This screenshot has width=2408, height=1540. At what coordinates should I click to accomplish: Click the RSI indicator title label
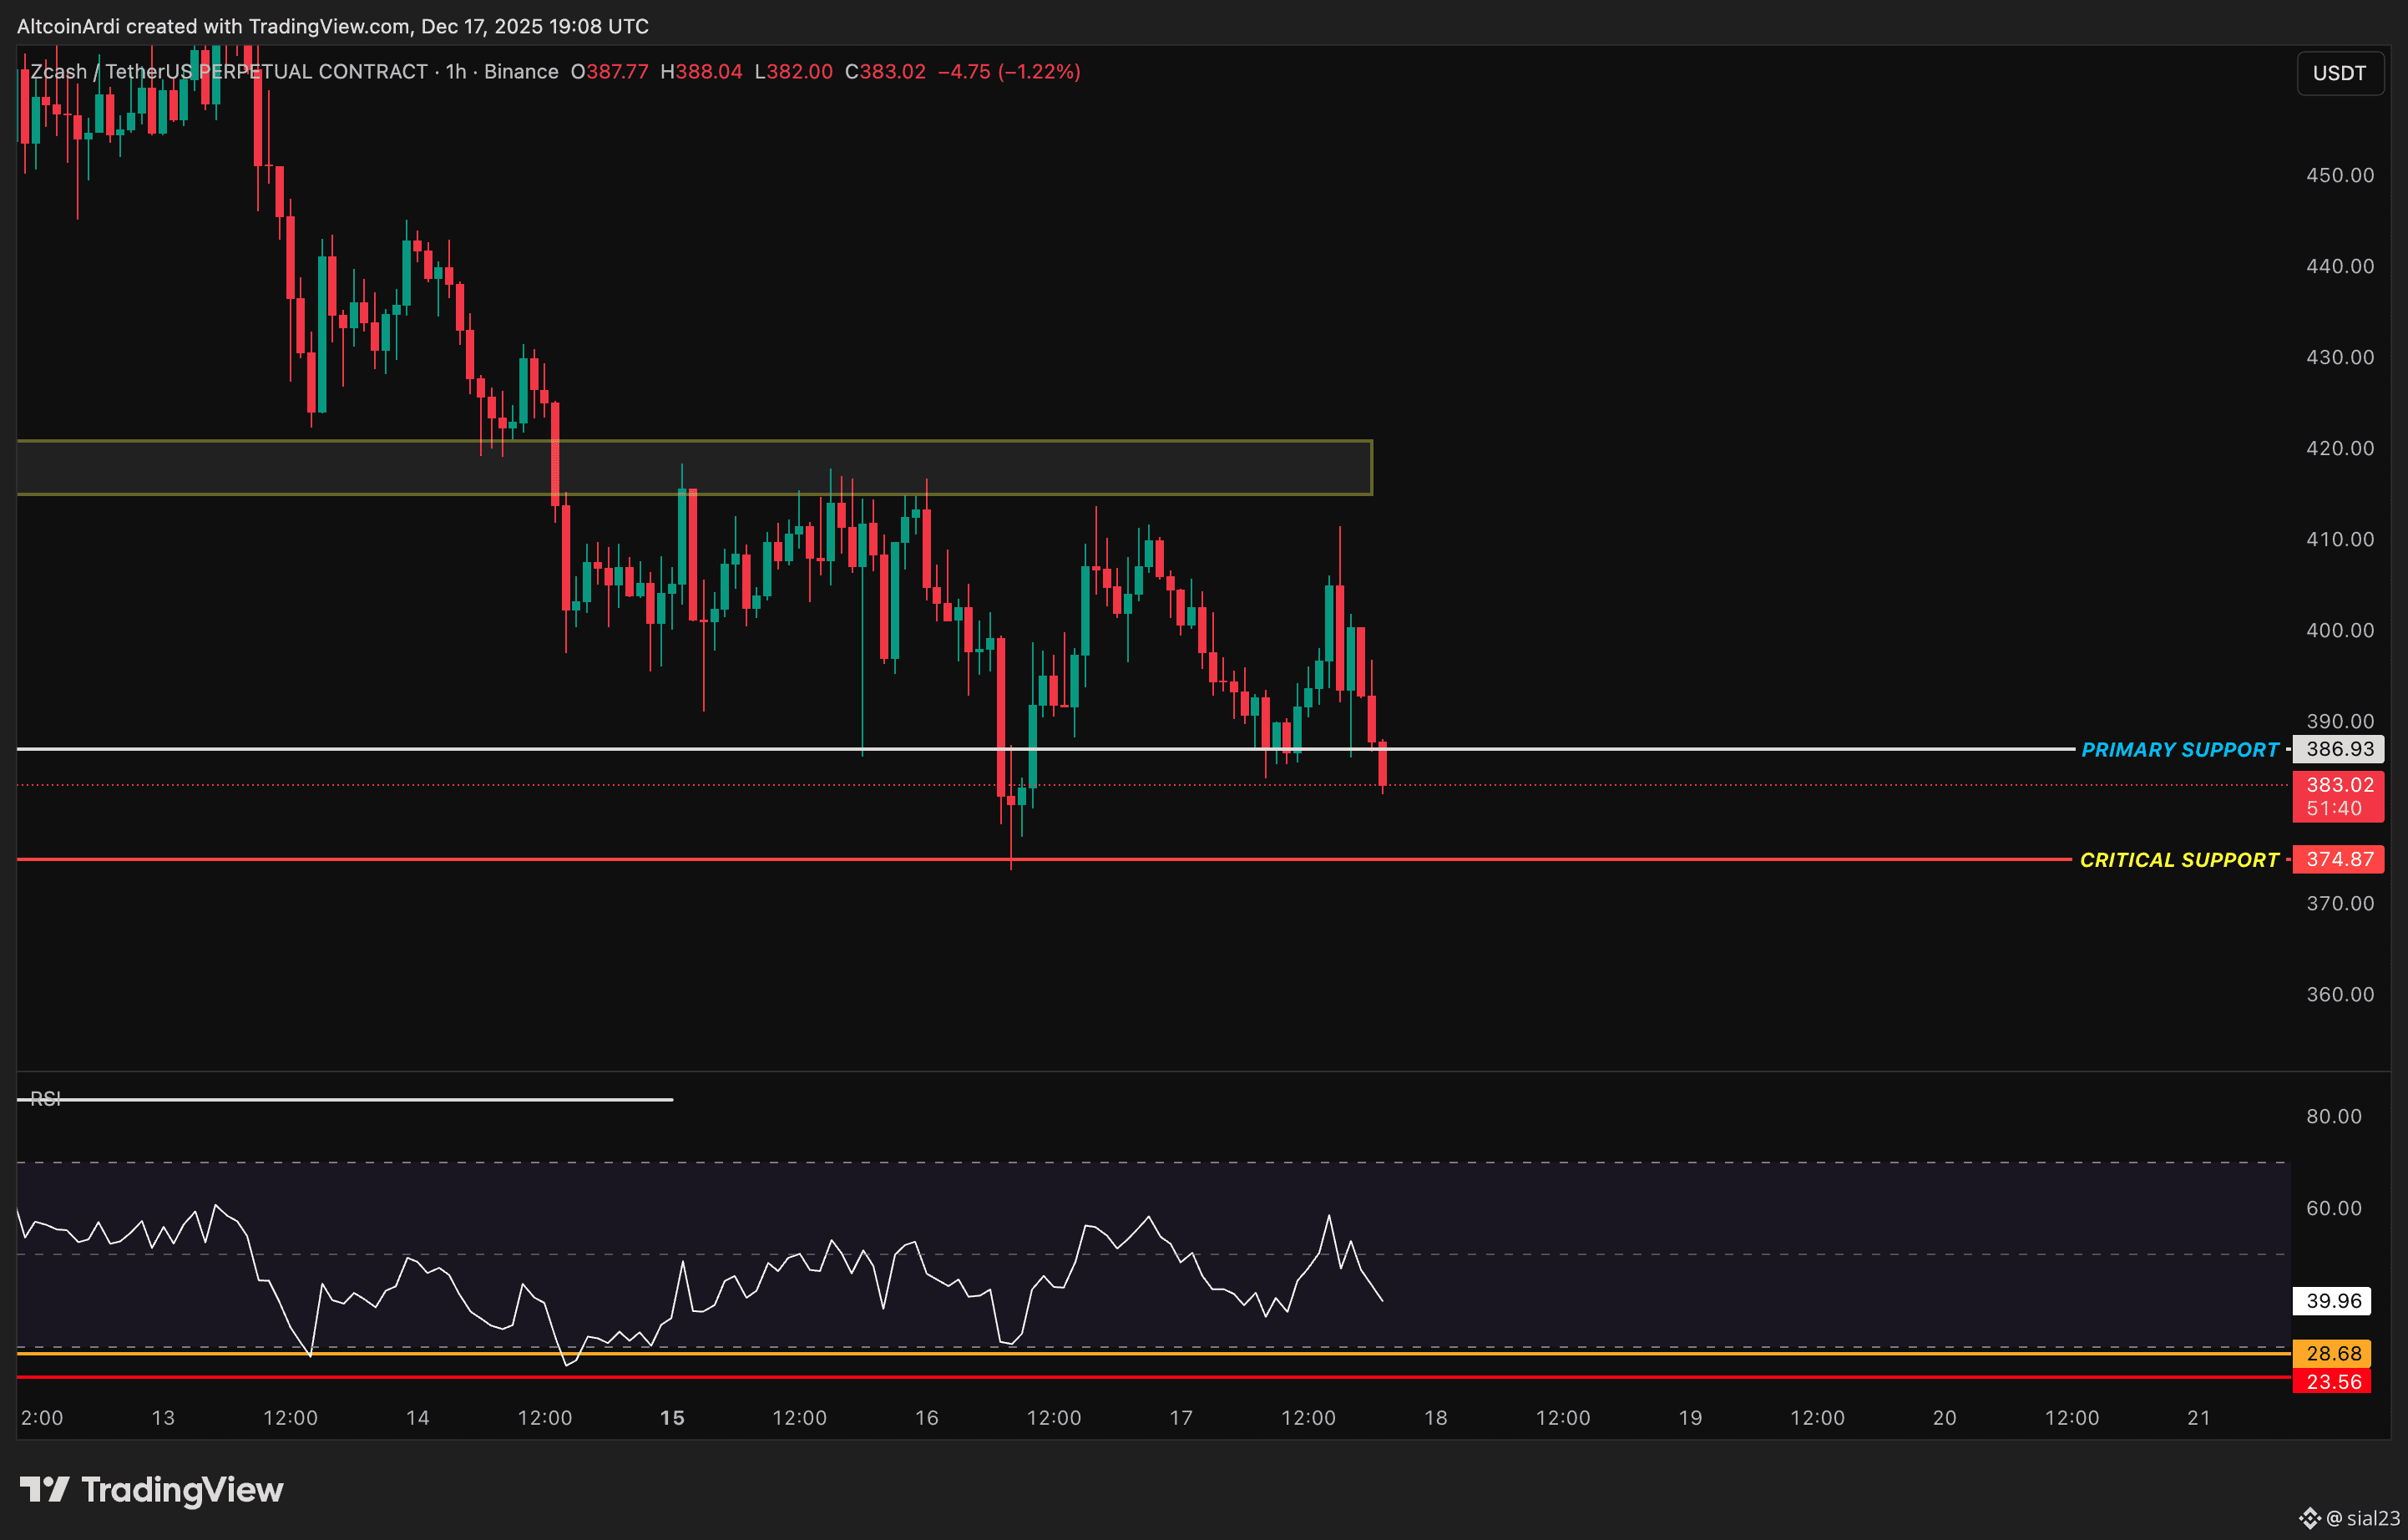(x=45, y=1099)
